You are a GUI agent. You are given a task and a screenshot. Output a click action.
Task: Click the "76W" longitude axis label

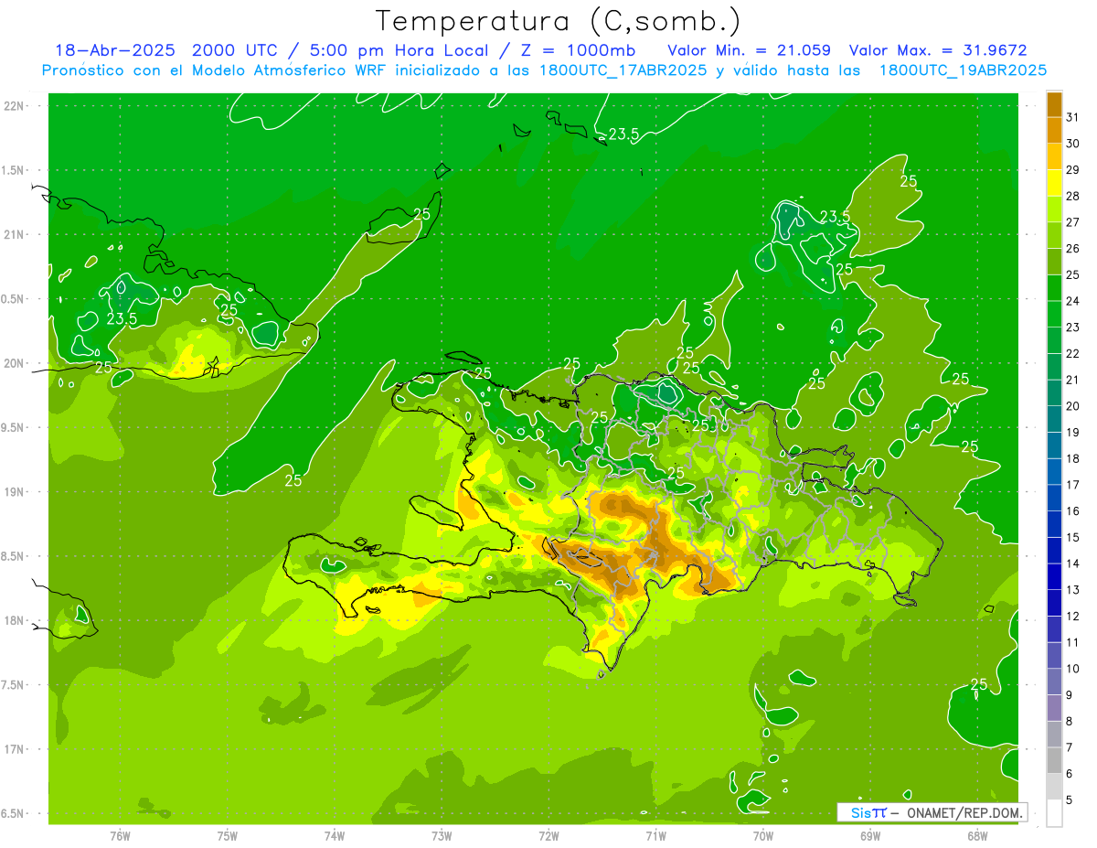120,835
